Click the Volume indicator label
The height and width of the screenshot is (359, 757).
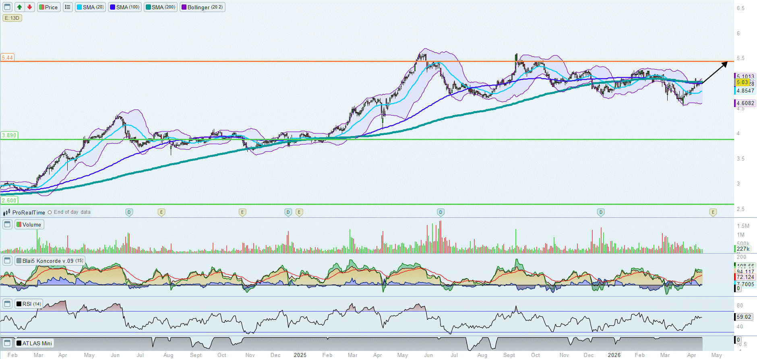coord(29,225)
